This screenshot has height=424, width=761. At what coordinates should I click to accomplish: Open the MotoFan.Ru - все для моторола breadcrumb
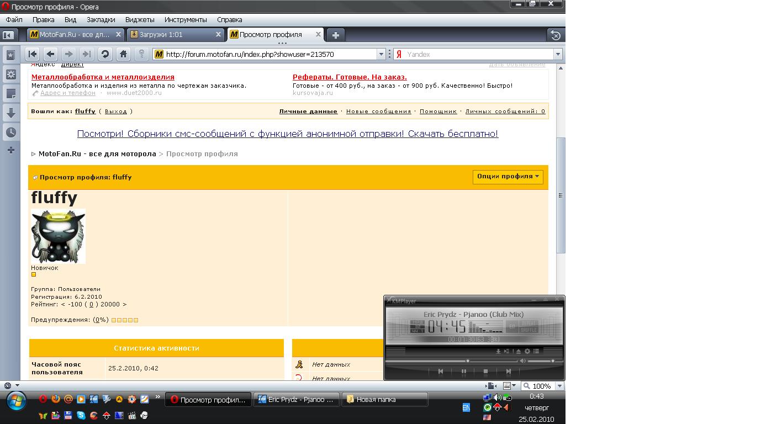pyautogui.click(x=97, y=153)
